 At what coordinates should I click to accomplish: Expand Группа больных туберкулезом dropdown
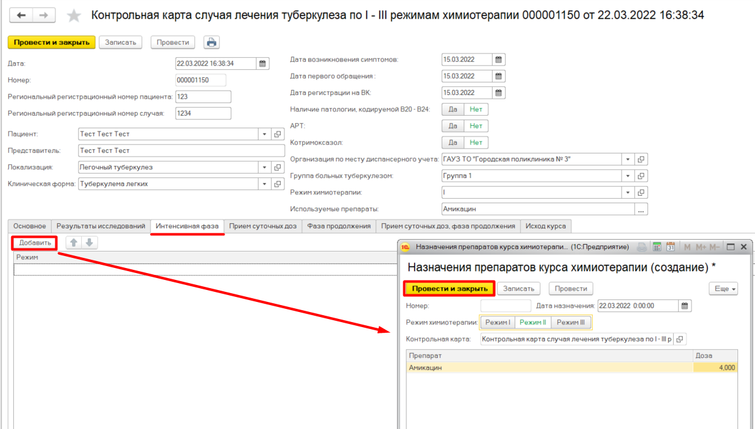627,176
